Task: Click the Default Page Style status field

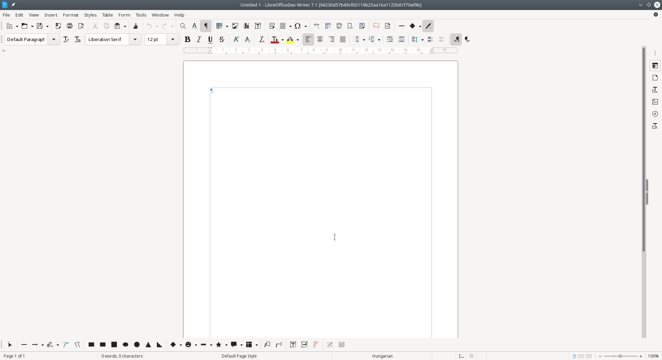Action: pos(239,356)
